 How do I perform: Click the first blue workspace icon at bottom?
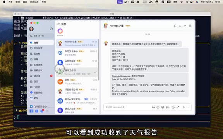pos(31,111)
